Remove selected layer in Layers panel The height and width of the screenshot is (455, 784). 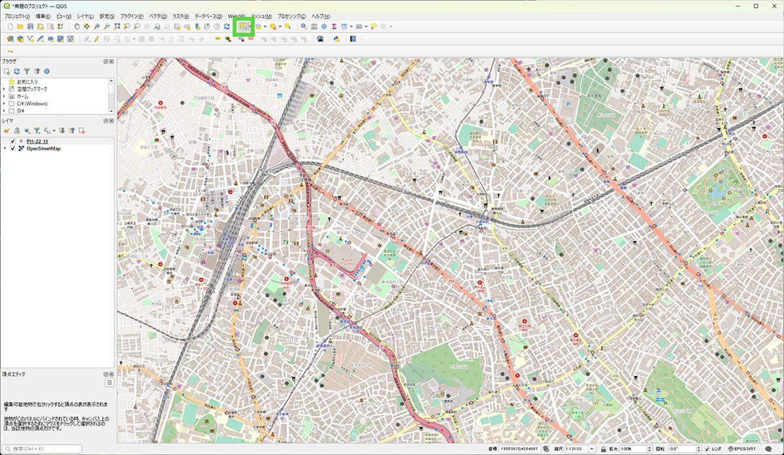click(82, 131)
